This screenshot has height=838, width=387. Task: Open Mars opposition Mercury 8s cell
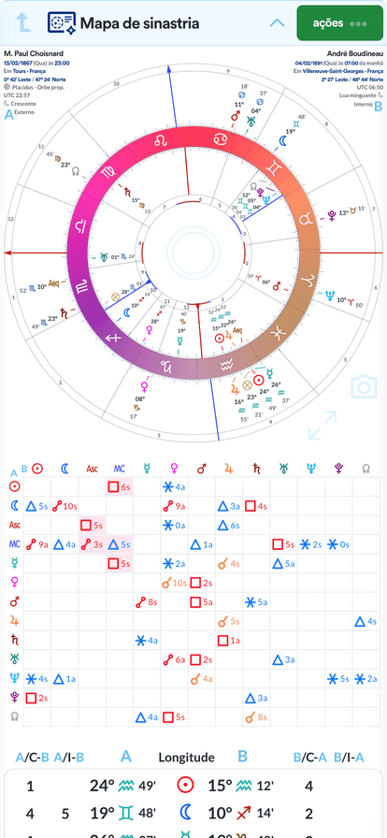147,602
